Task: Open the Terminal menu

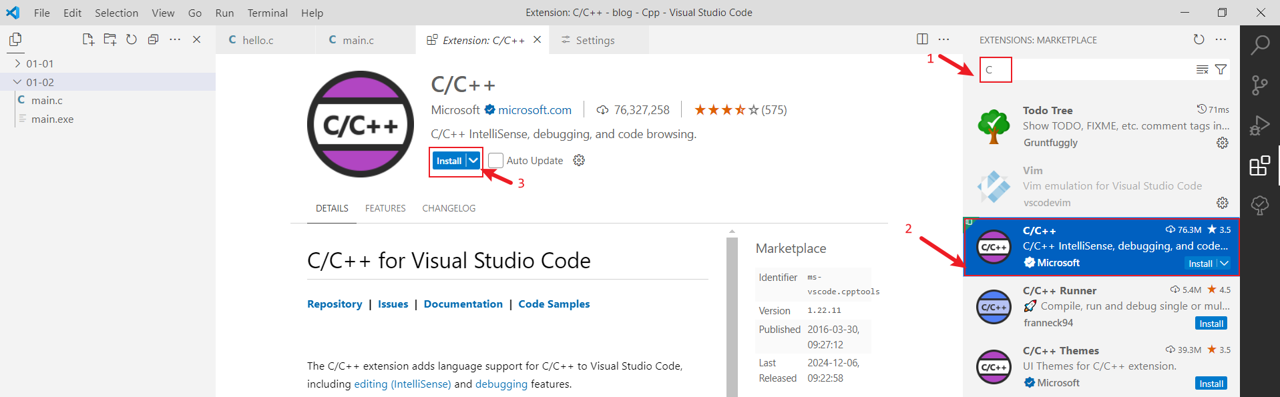Action: 267,13
